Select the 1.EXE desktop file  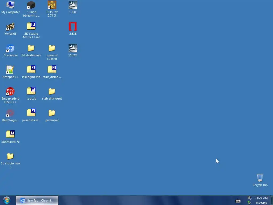[x=73, y=7]
